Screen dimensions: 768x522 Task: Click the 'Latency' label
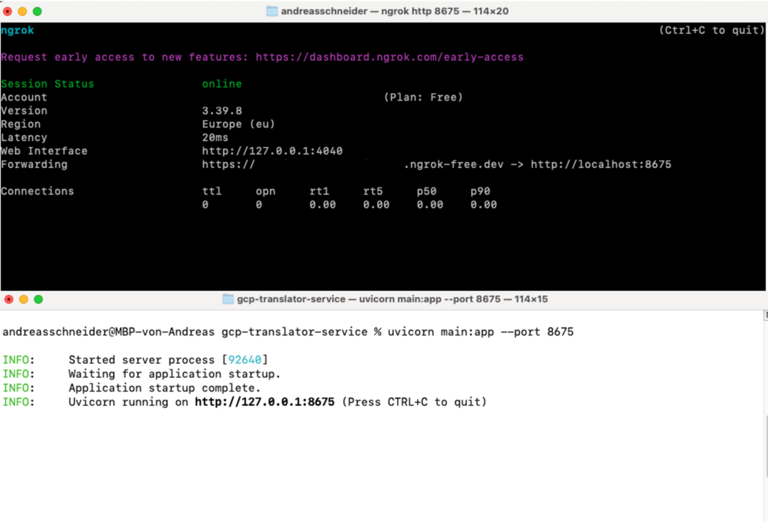[24, 137]
